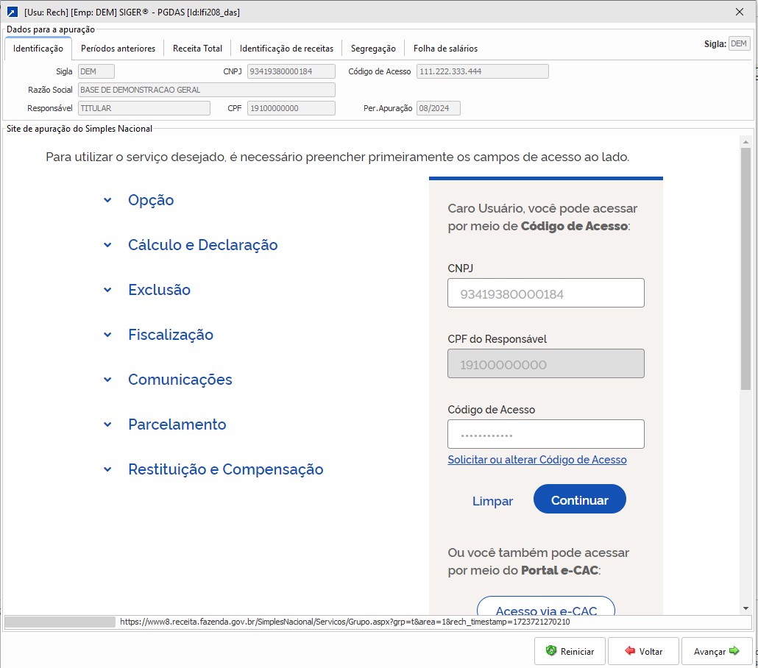Click the Voltar button
The width and height of the screenshot is (758, 668).
[x=643, y=651]
